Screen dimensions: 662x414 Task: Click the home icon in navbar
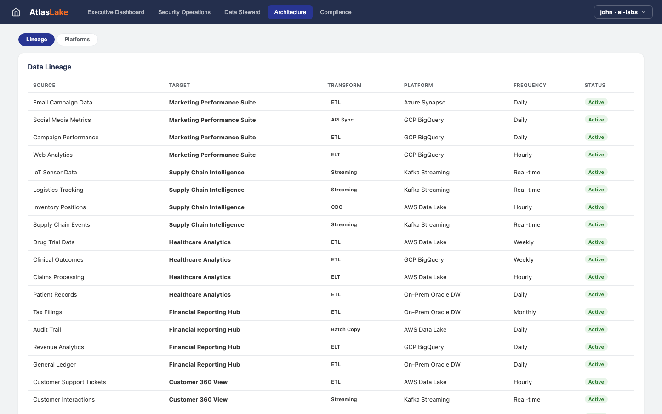[x=16, y=12]
